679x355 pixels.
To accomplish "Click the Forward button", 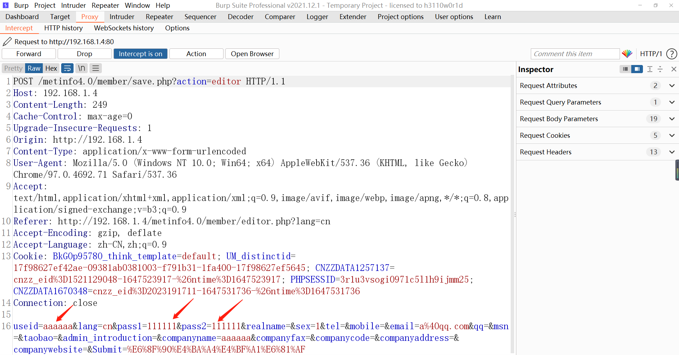I will [x=29, y=54].
